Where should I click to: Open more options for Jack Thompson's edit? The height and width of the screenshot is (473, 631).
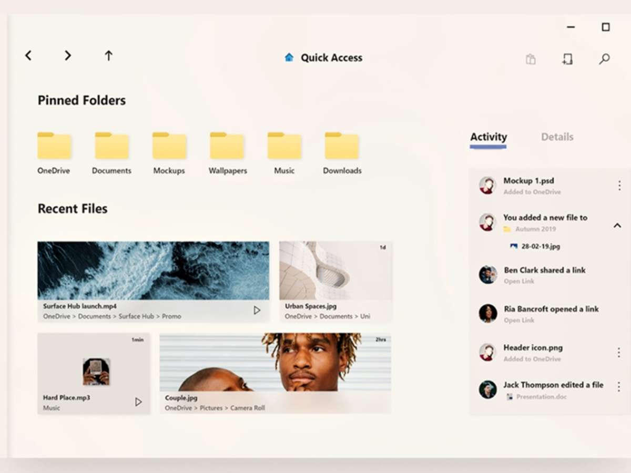point(619,387)
